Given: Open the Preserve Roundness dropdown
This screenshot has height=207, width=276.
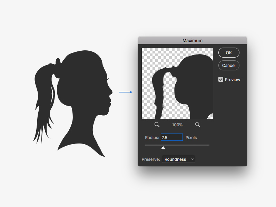Looking at the screenshot, I should click(178, 159).
